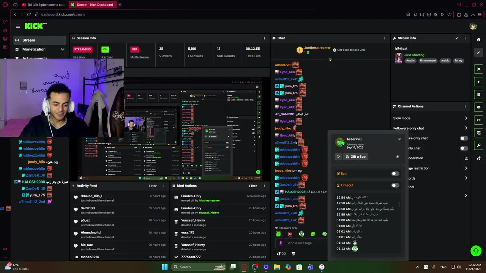Open Activity Feed three-dot menu
This screenshot has height=273, width=486.
point(164,186)
